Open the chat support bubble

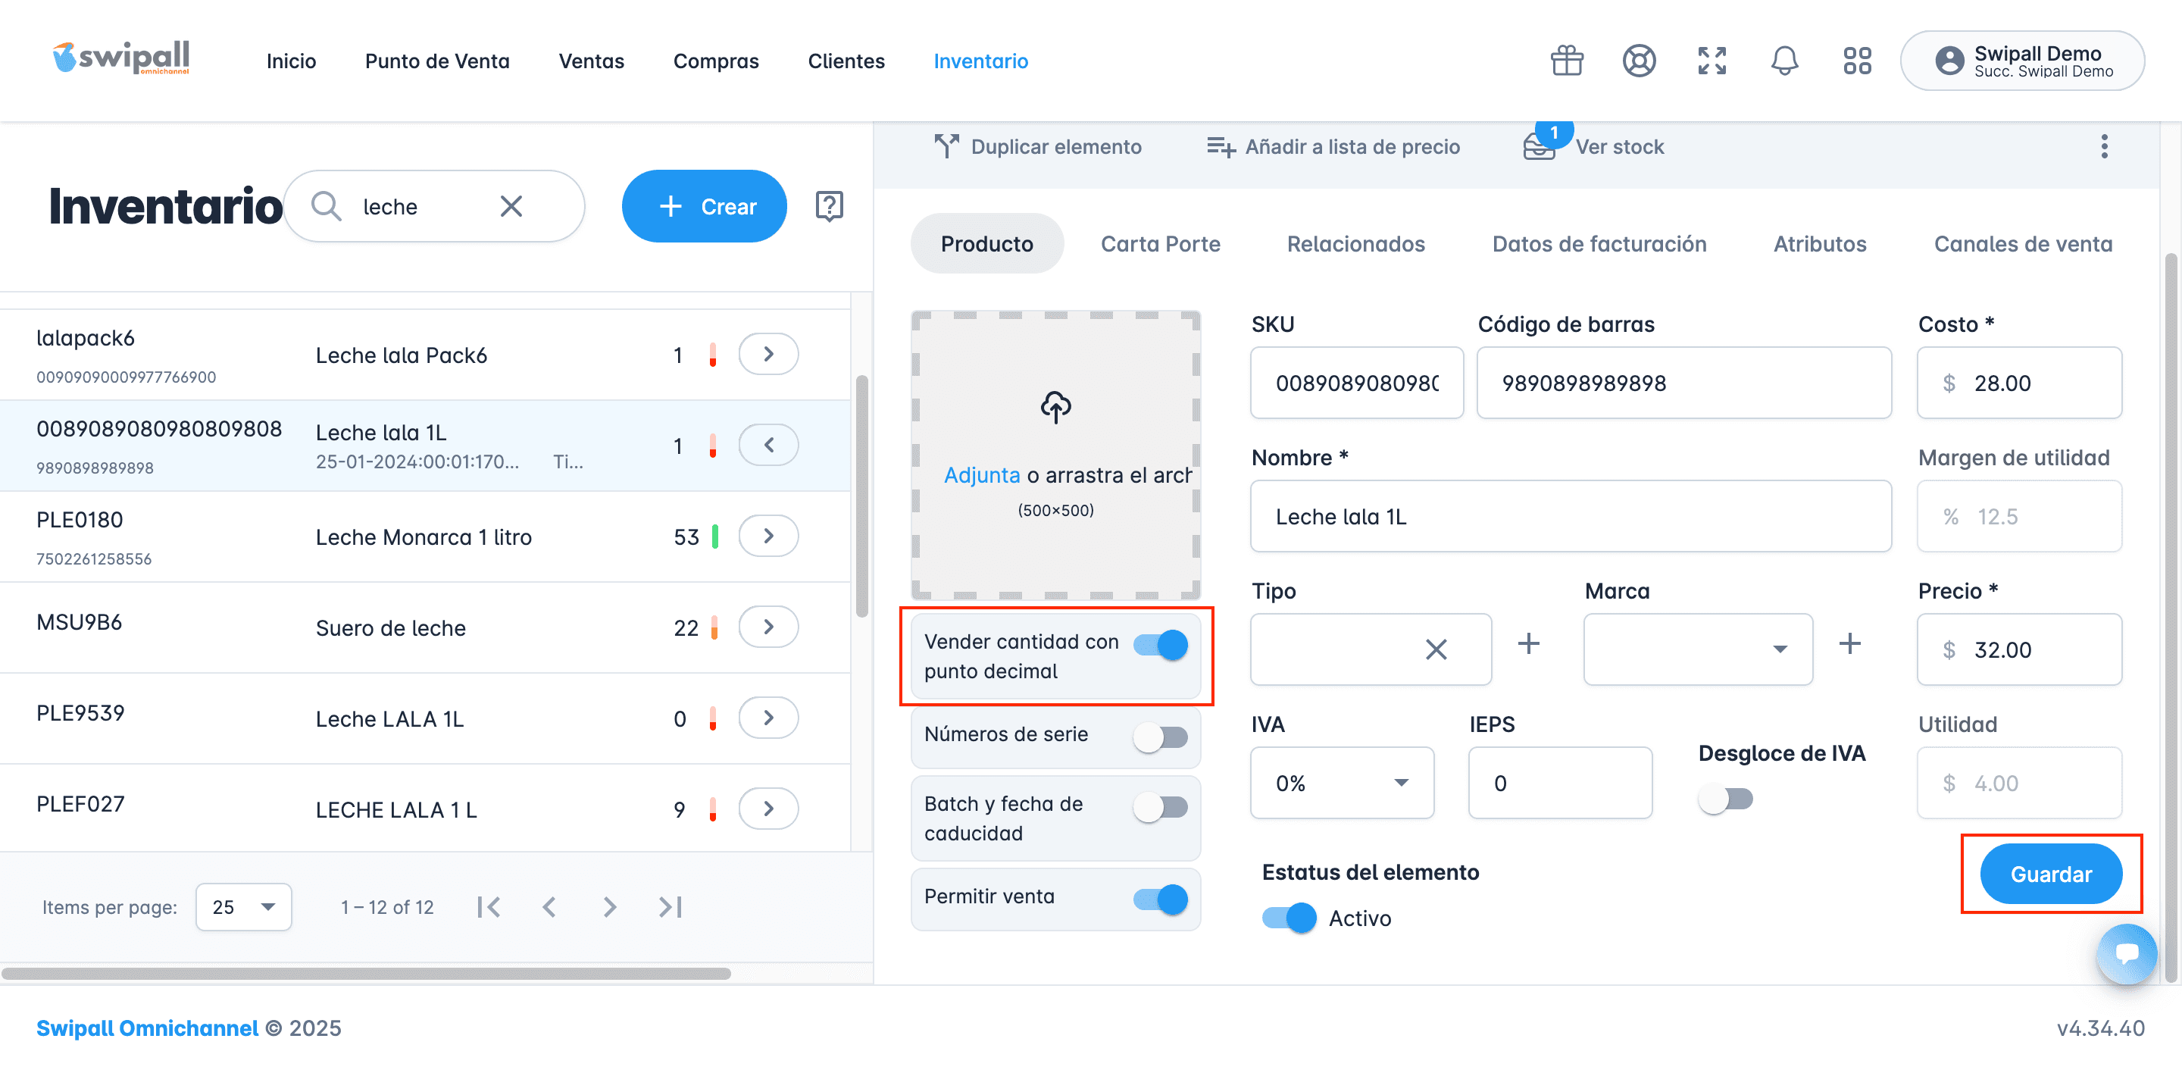(2126, 953)
